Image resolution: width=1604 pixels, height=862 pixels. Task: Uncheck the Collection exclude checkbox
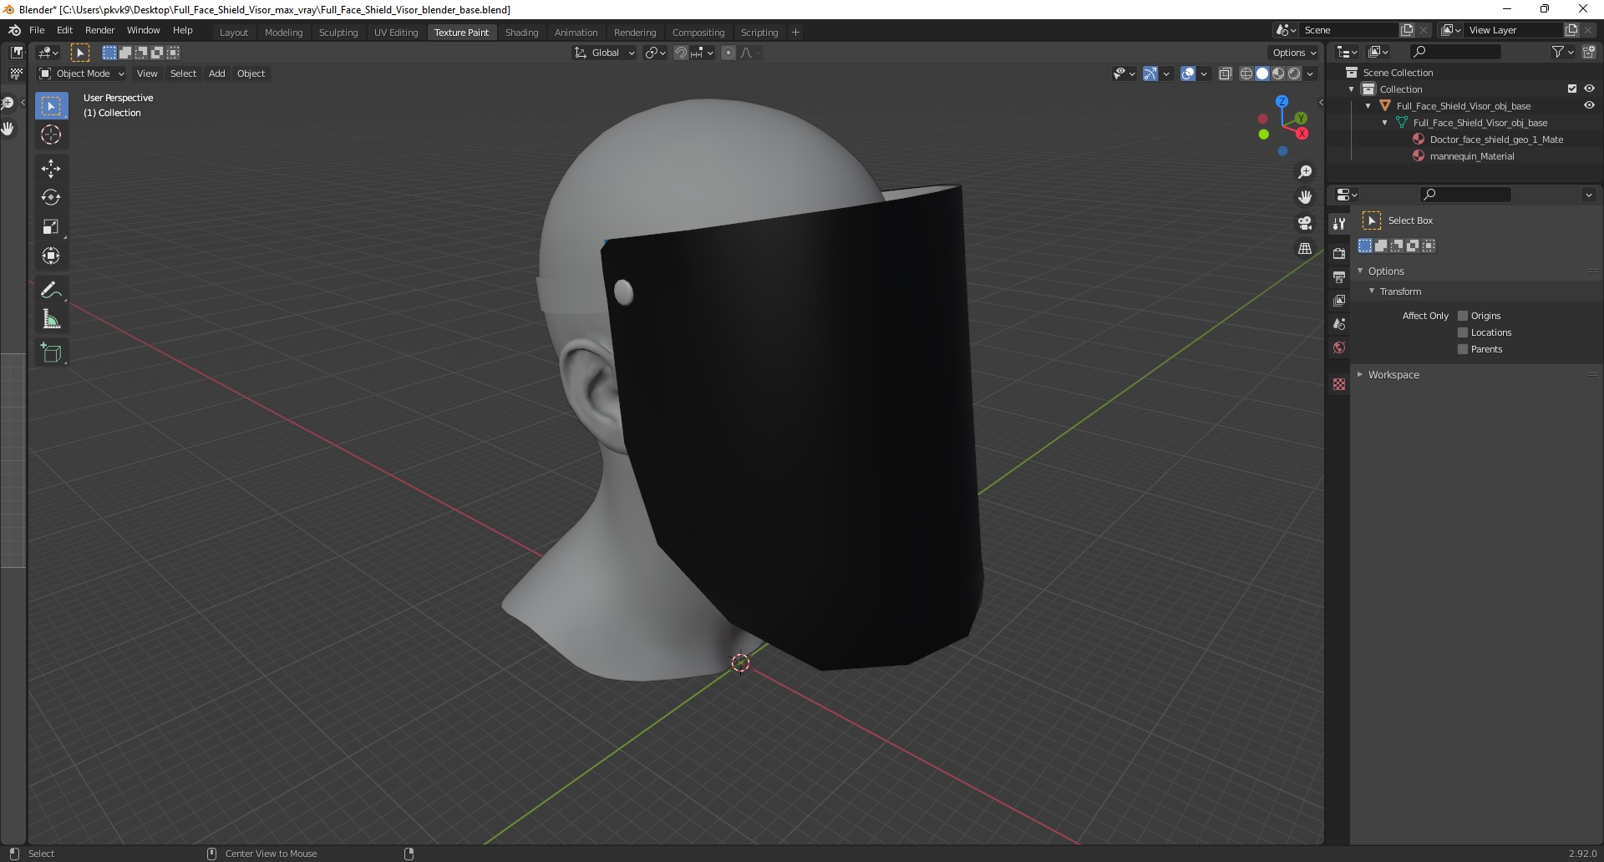1572,89
